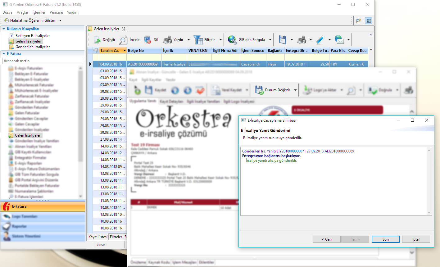
Task: Open Hatırlatma Öğelerini Göster dropdown arrow
Action: [x=60, y=20]
